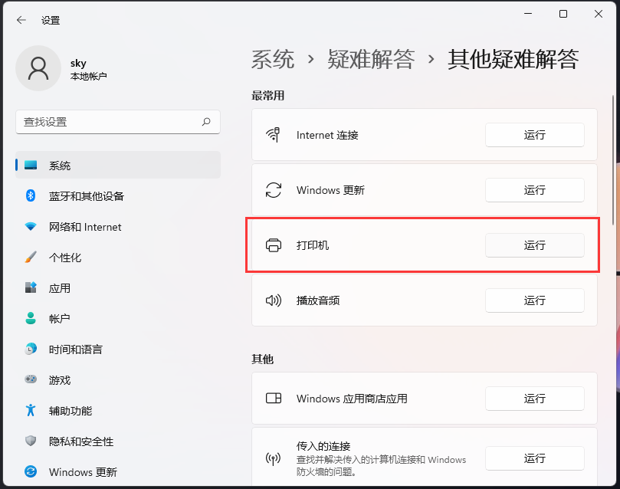Select 辅助功能 in the sidebar

[118, 411]
